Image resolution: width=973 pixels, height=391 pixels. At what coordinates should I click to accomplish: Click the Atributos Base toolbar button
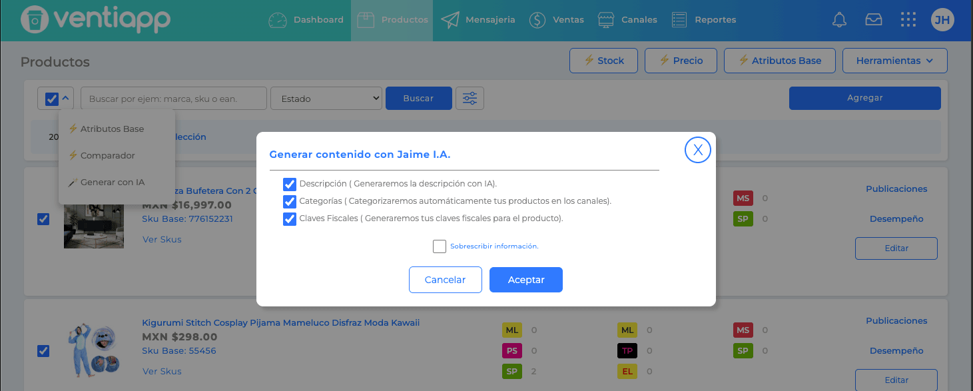pyautogui.click(x=780, y=61)
